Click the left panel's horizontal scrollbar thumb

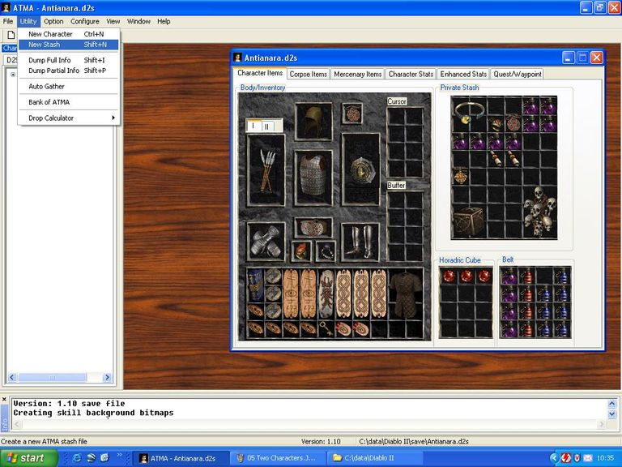(x=52, y=377)
